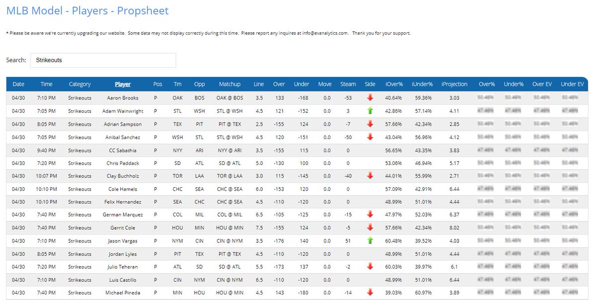Select player name Anibal Sanchez
Viewport: 596px width, 300px height.
[x=123, y=137]
